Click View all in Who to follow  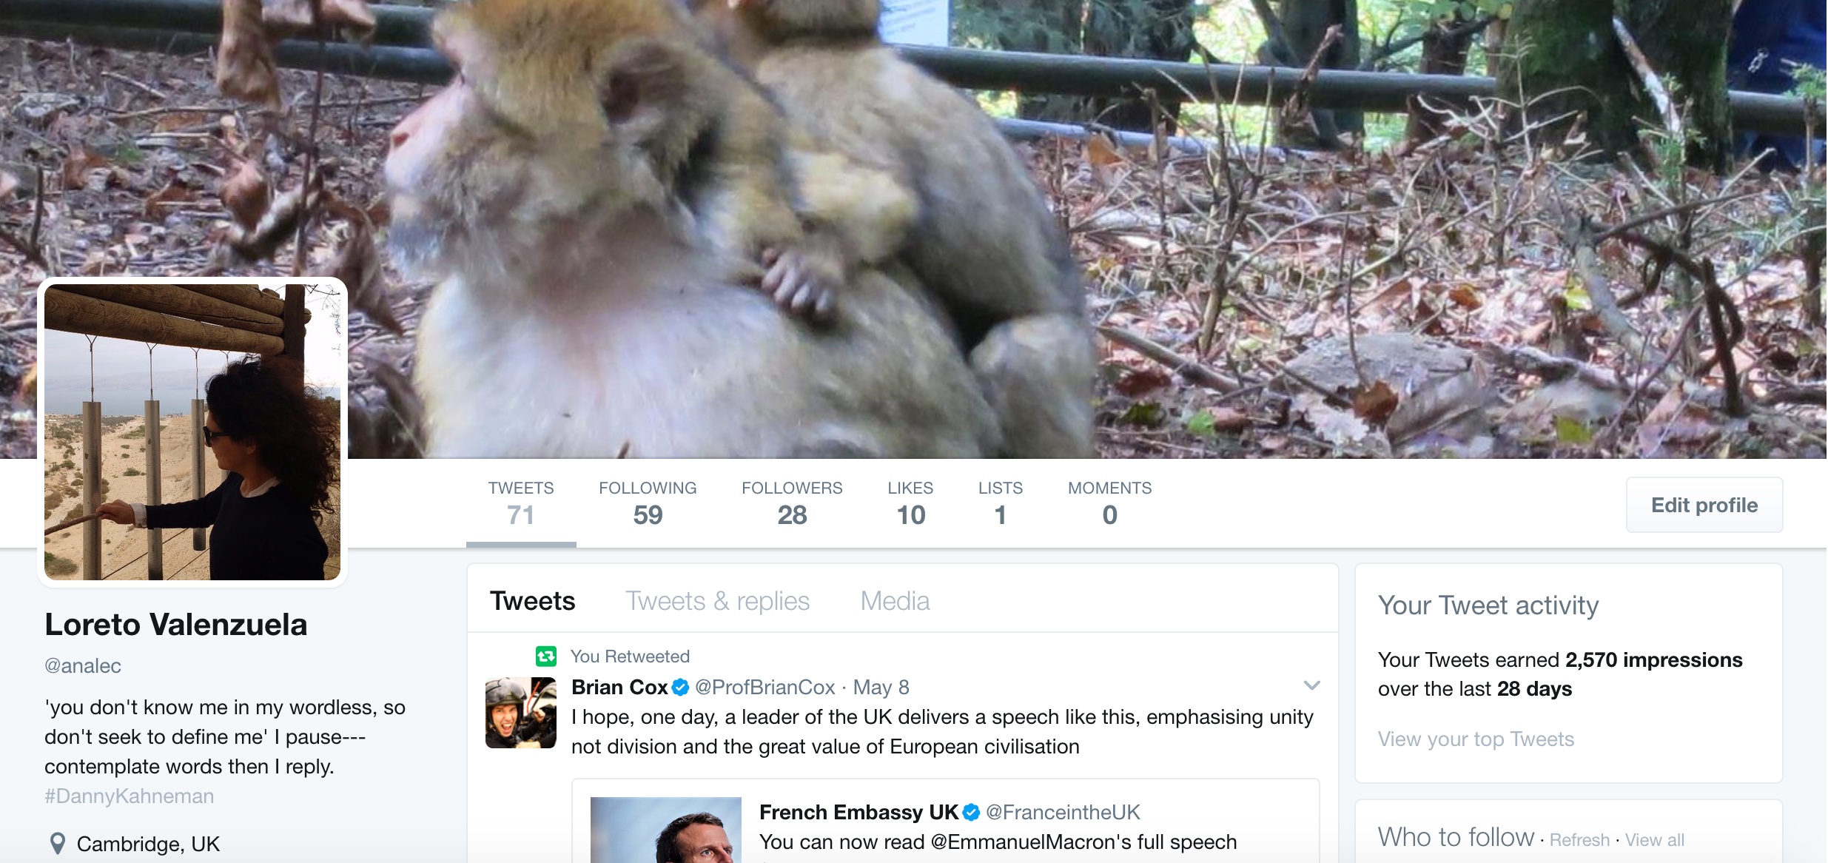click(x=1655, y=840)
